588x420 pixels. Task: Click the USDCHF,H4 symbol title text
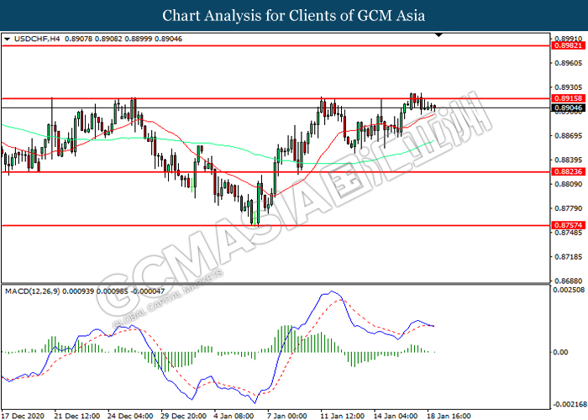pyautogui.click(x=37, y=39)
